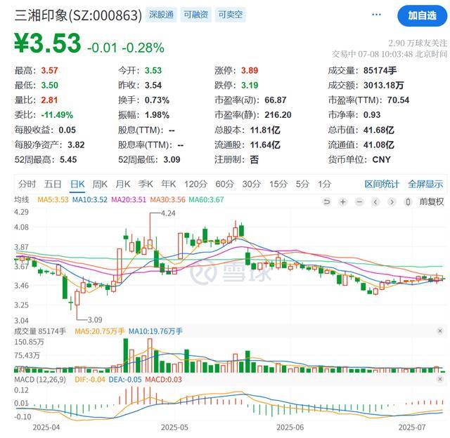
Task: Select the 月K tab
Action: tap(123, 184)
